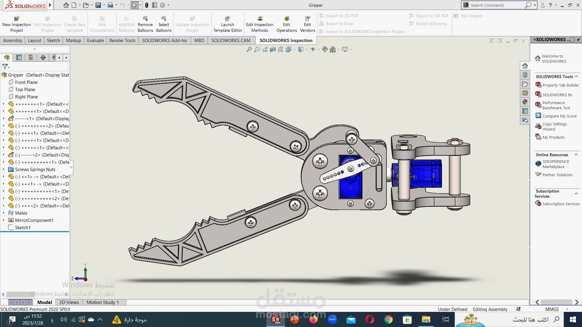Click the Save icon in the top toolbar
582x327 pixels.
98,5
